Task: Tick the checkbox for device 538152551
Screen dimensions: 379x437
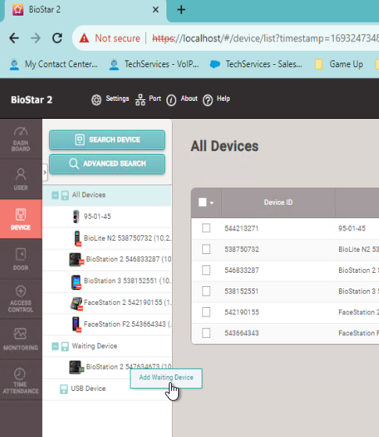Action: pos(206,292)
